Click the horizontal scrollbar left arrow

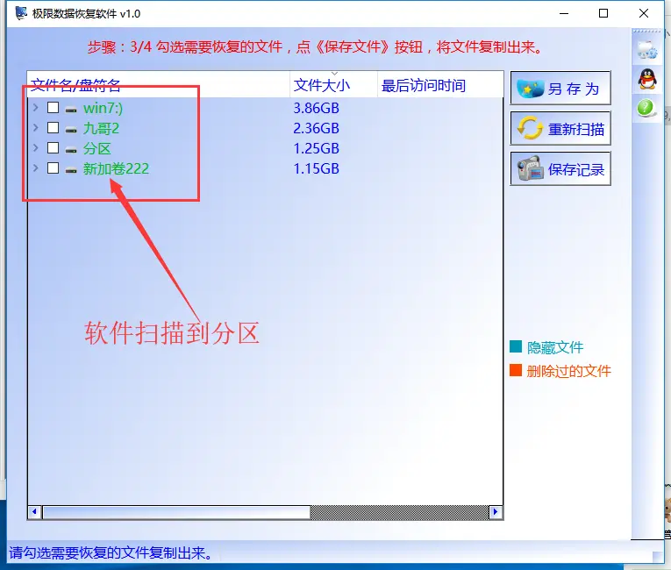coord(35,512)
